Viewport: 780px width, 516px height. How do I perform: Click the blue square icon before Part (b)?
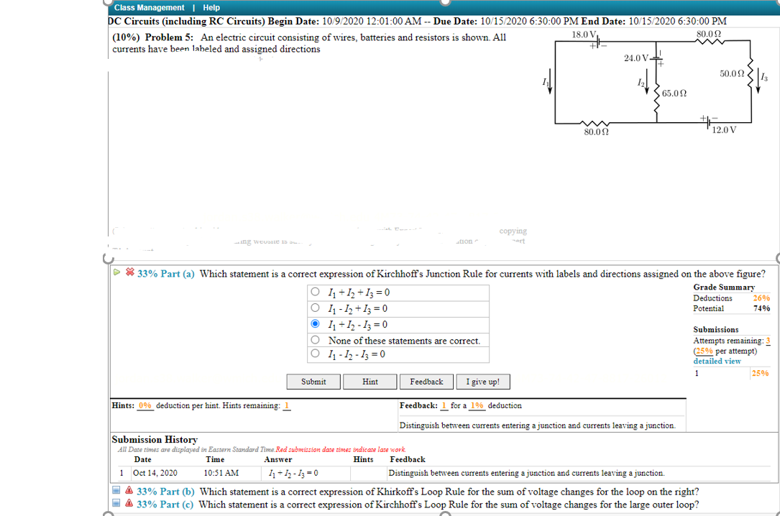coord(115,492)
